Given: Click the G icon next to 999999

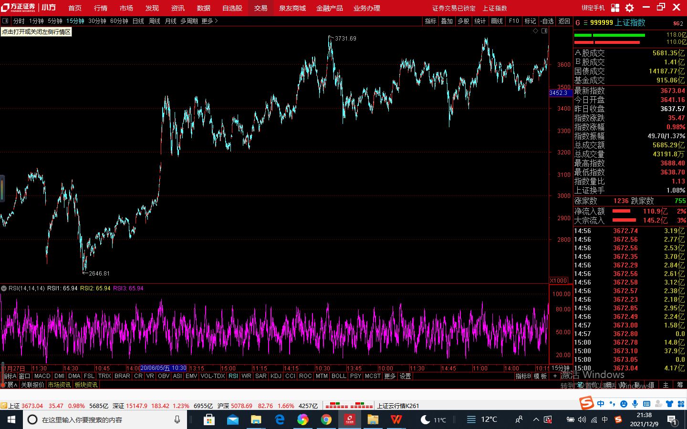Looking at the screenshot, I should [x=578, y=22].
